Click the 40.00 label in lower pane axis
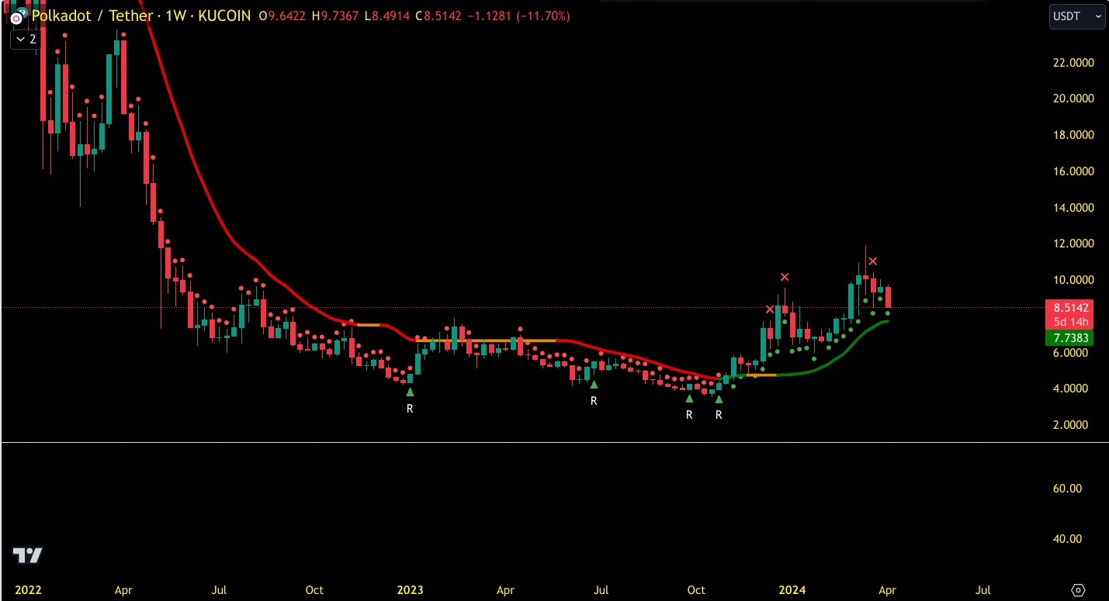The height and width of the screenshot is (601, 1109). [x=1067, y=539]
